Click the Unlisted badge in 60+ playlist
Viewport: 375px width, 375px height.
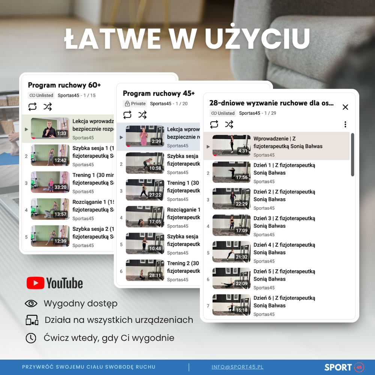41,95
